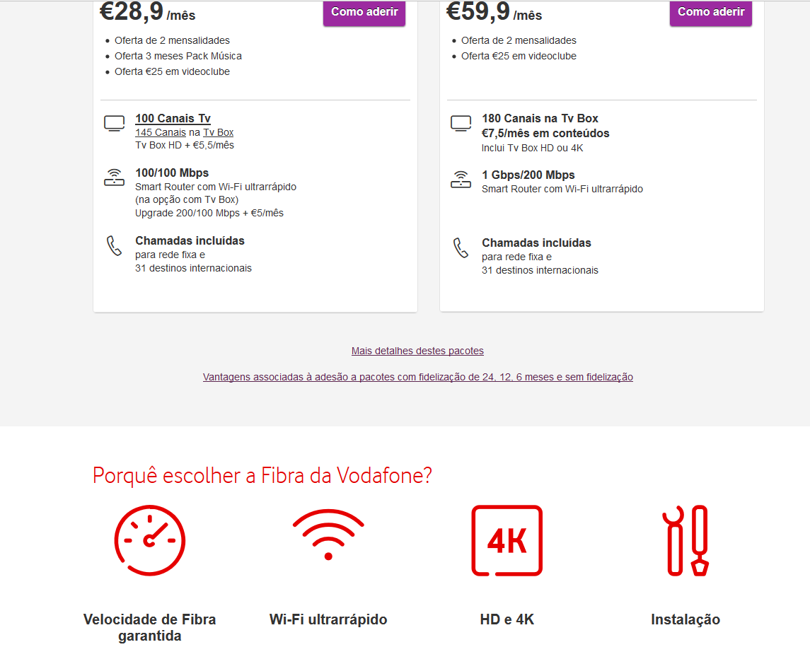
Task: Open Mais detalhes destes pacotes link
Action: (417, 351)
